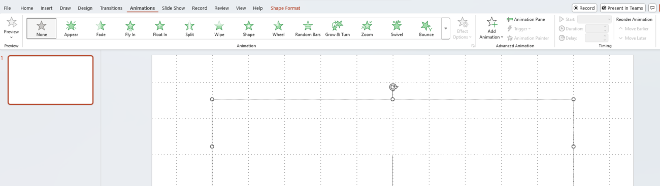Viewport: 660px width, 186px height.
Task: Switch to the View tab
Action: click(x=241, y=8)
